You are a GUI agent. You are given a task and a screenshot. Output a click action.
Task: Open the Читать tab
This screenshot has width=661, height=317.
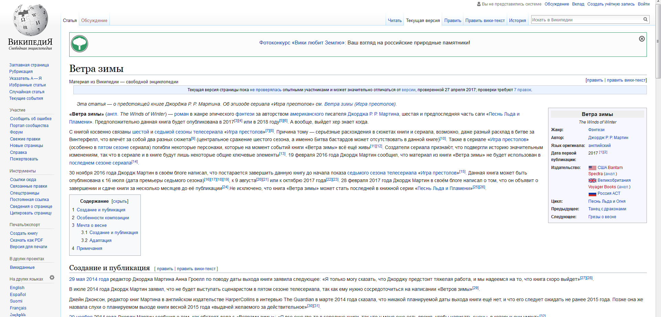(395, 21)
